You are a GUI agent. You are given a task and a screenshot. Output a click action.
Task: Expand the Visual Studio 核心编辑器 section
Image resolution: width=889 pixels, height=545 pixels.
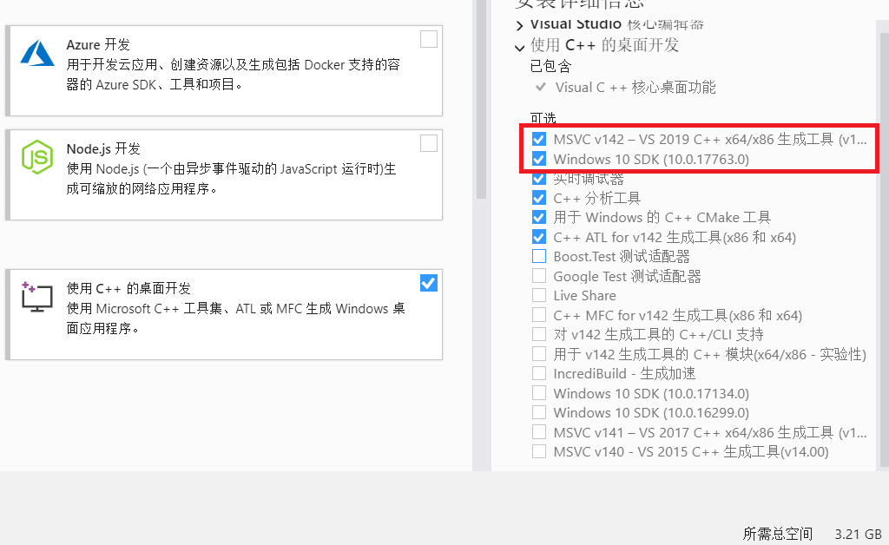pos(519,25)
